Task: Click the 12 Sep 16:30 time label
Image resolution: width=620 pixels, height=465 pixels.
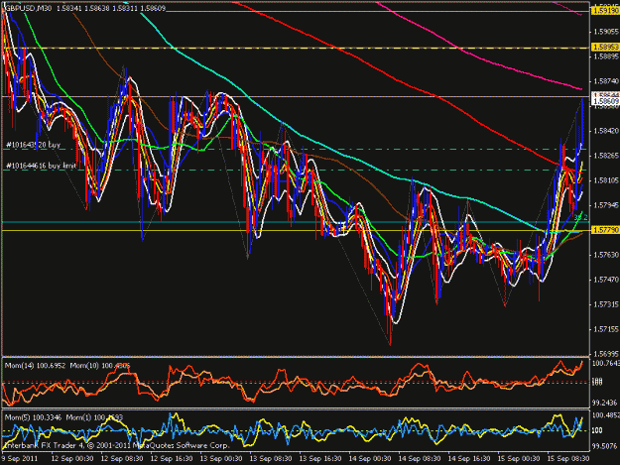Action: 172,459
